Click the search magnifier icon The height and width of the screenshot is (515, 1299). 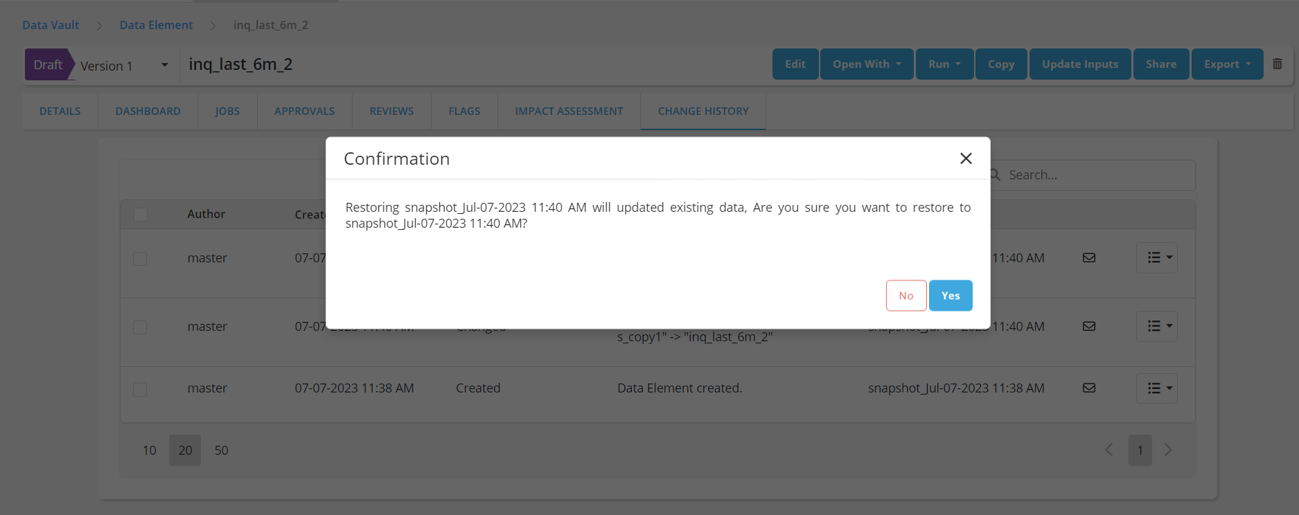[x=996, y=175]
